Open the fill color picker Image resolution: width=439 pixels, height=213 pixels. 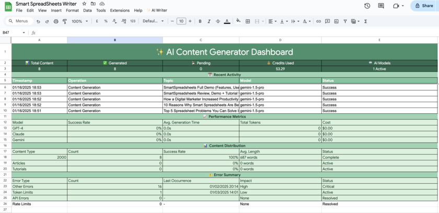click(x=238, y=21)
